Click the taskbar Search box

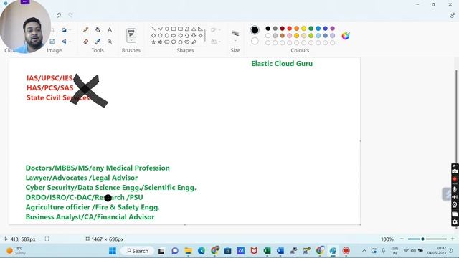coord(138,251)
